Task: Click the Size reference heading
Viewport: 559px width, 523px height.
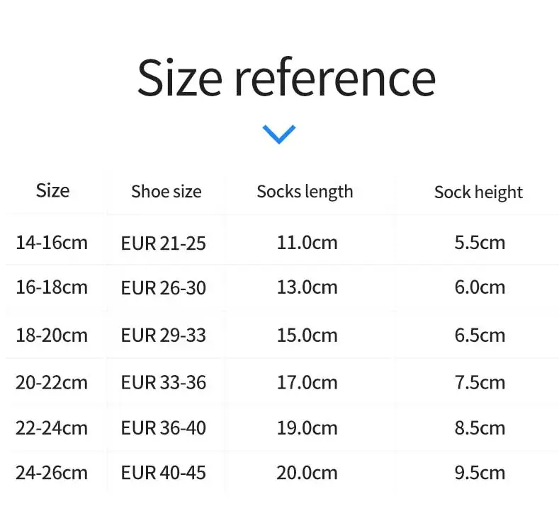Action: click(x=286, y=77)
